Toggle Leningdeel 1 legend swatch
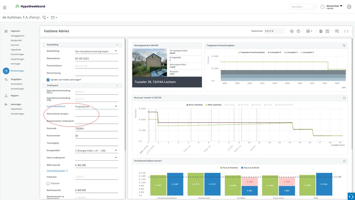The width and height of the screenshot is (355, 200). 302,52
